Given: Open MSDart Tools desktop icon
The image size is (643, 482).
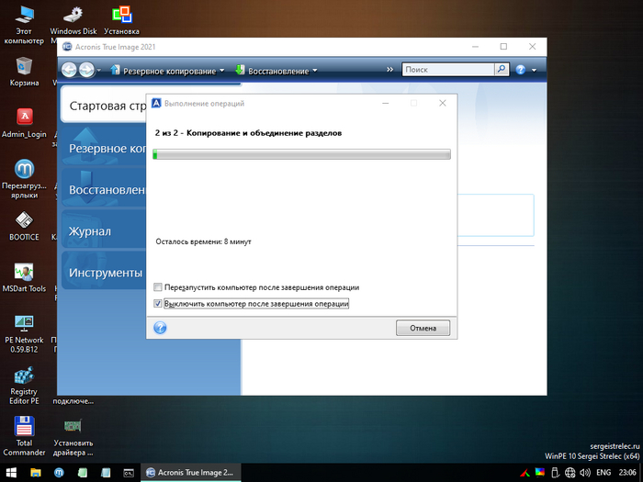Looking at the screenshot, I should tap(24, 277).
